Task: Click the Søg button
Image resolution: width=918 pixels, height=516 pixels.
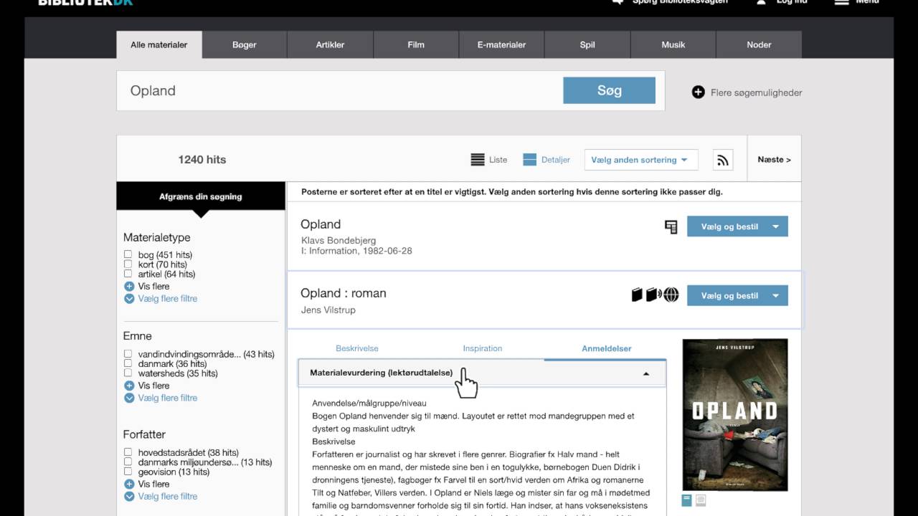Action: (609, 90)
